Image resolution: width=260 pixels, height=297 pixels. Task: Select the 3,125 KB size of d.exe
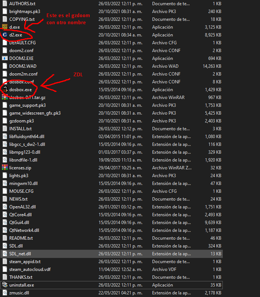coord(213,27)
